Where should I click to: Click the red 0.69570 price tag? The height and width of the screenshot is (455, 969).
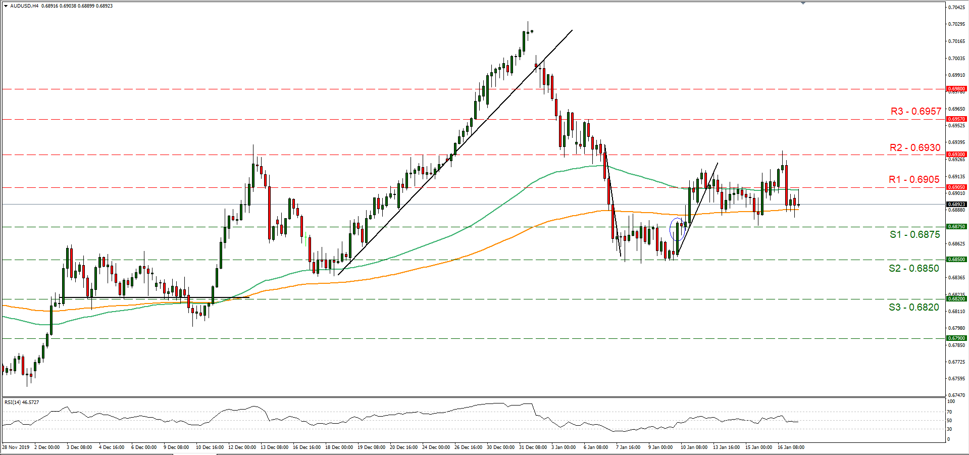(956, 119)
